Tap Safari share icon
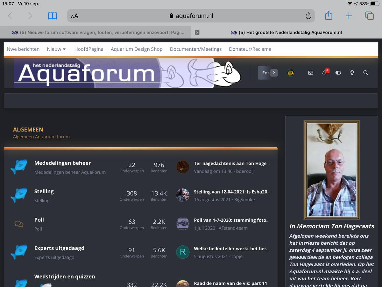Screen dimensions: 382x287 (329, 16)
